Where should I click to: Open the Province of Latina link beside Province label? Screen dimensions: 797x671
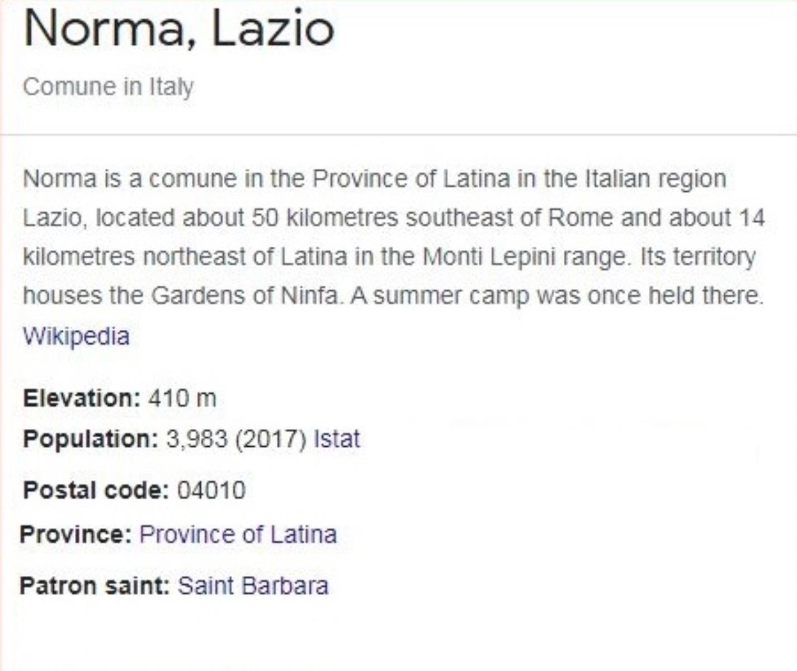(238, 535)
